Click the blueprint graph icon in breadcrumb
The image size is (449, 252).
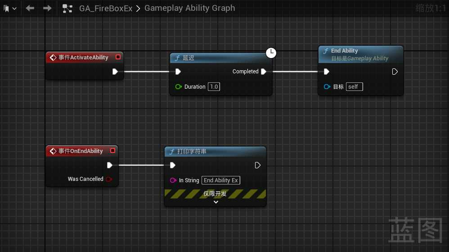pos(67,9)
